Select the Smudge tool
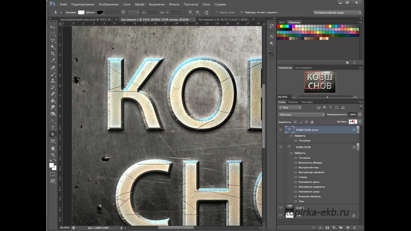The image size is (411, 231). pos(53,107)
